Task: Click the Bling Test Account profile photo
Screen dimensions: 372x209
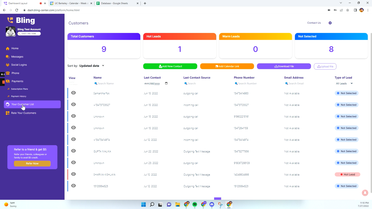Action: [x=11, y=32]
